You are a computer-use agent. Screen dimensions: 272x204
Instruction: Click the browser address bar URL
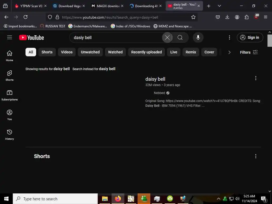pos(110,17)
